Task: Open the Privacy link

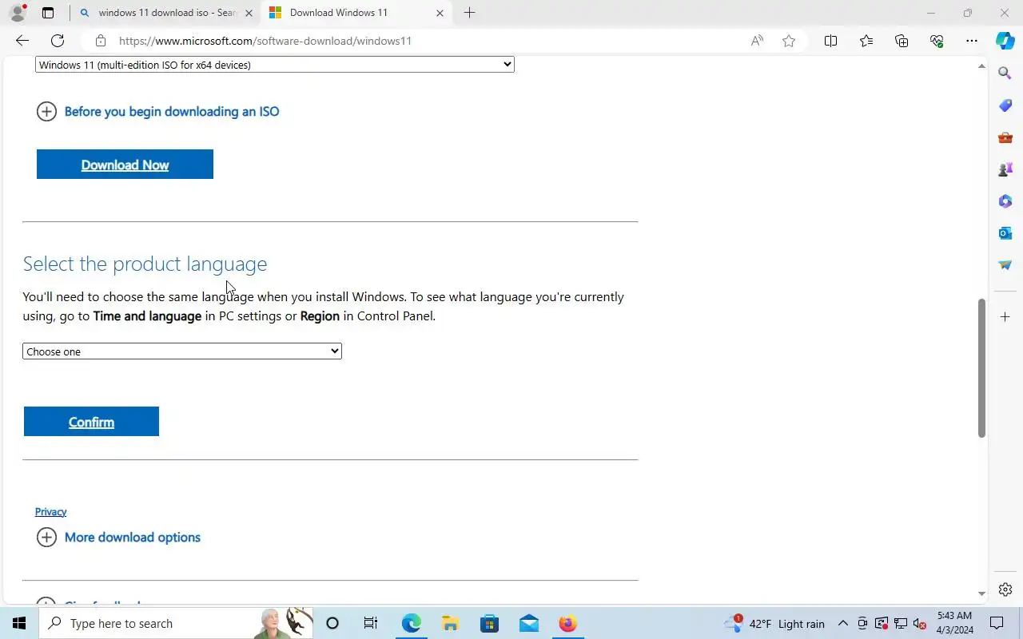Action: [50, 512]
